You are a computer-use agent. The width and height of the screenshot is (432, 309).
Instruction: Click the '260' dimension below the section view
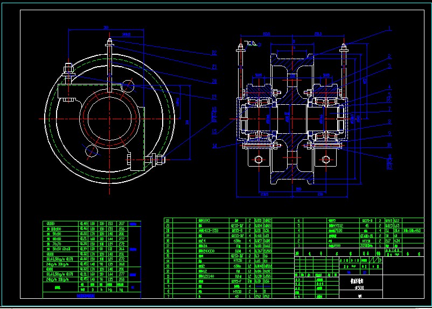[298, 189]
